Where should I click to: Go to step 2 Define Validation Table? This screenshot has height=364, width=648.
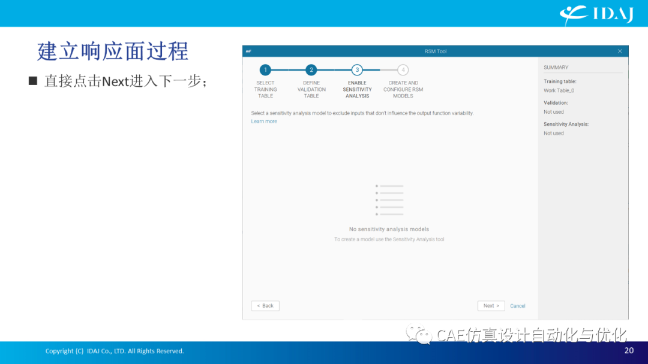(311, 70)
